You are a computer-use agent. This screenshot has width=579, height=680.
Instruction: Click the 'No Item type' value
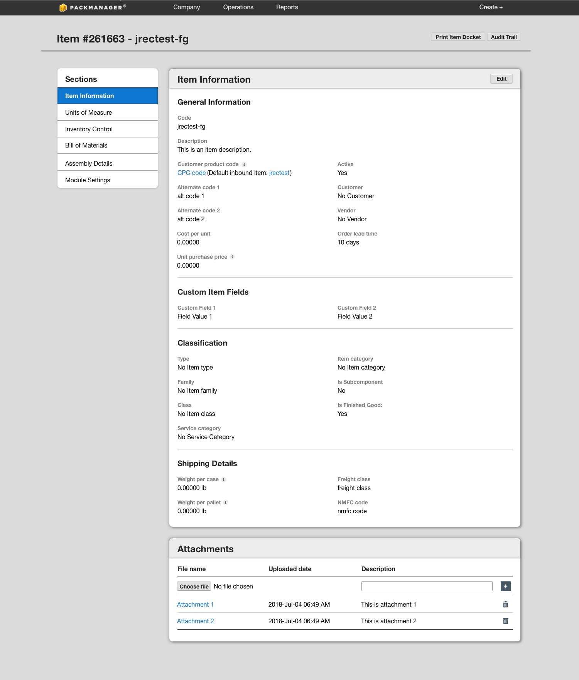point(195,368)
